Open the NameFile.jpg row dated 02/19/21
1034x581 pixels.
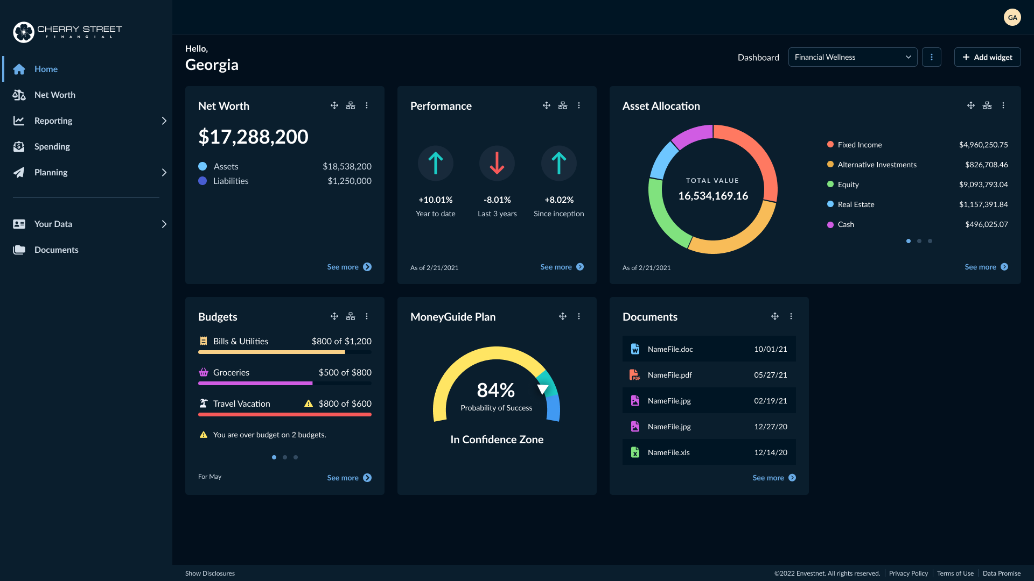[x=709, y=401]
